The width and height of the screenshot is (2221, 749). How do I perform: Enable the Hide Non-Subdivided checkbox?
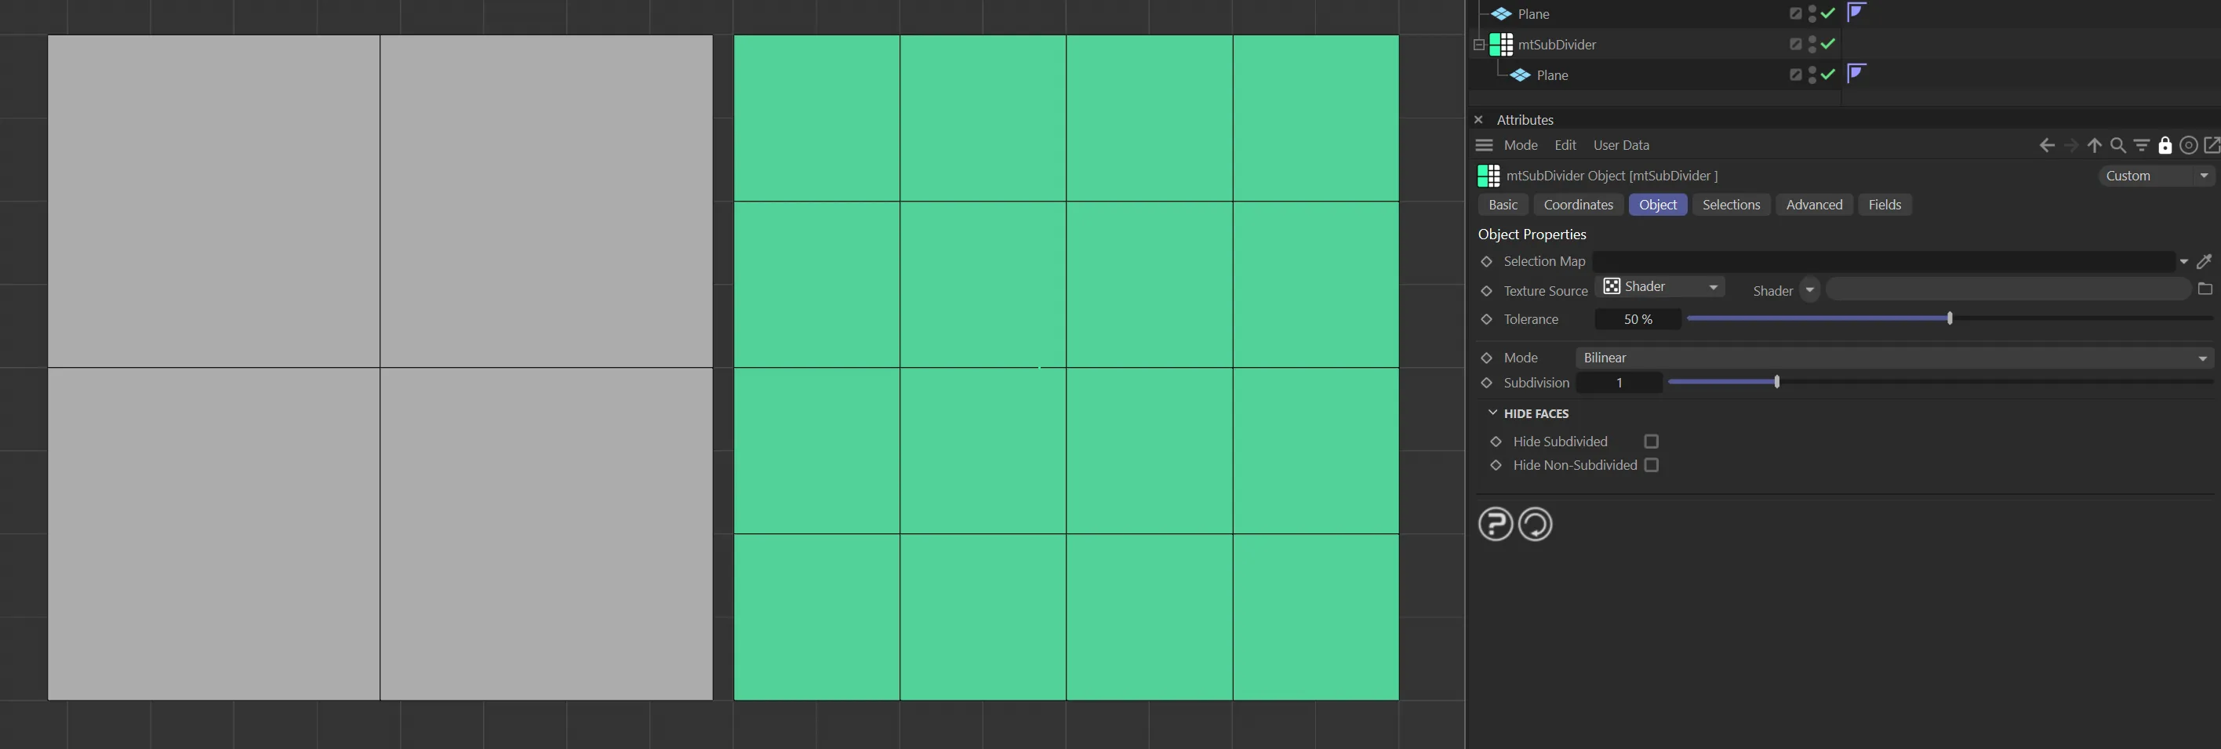point(1651,465)
